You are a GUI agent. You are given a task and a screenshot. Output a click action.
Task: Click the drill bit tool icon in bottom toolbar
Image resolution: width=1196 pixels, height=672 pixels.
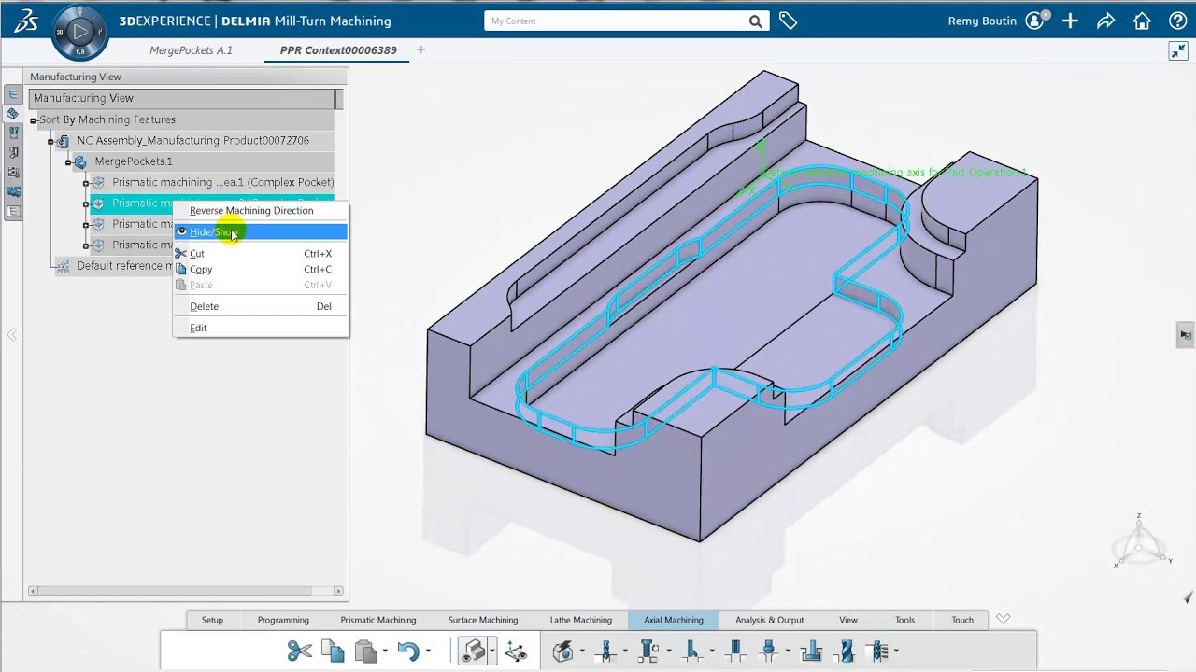(x=847, y=651)
